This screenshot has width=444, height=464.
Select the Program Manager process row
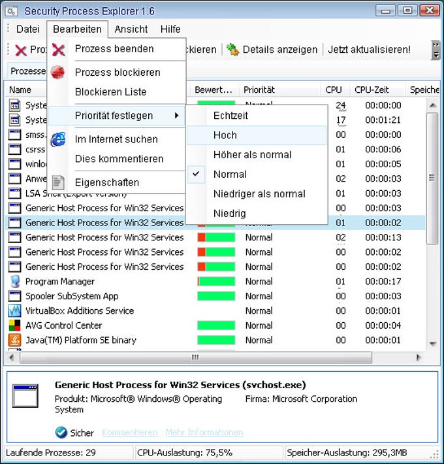(215, 282)
